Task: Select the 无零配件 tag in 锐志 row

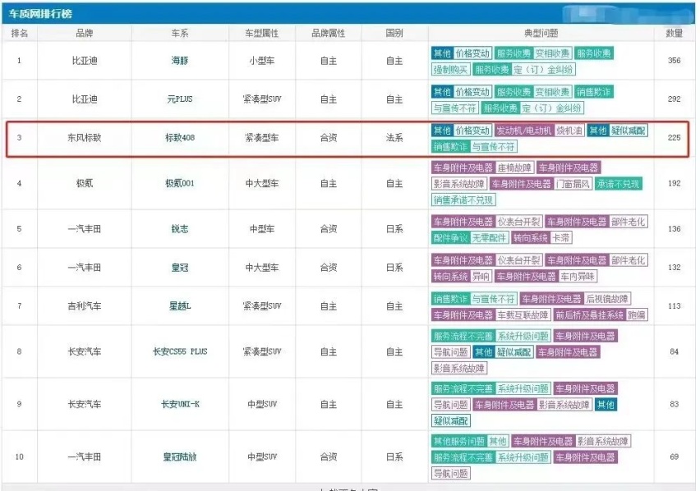Action: 490,237
